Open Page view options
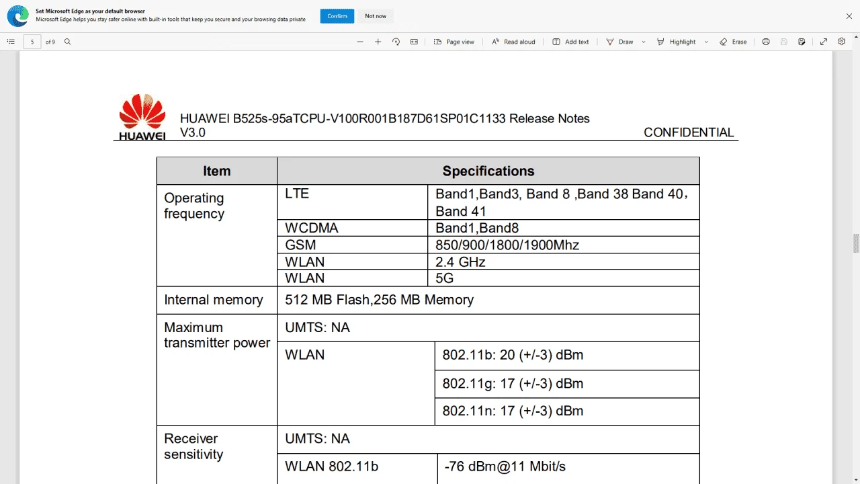This screenshot has width=860, height=484. pyautogui.click(x=454, y=42)
